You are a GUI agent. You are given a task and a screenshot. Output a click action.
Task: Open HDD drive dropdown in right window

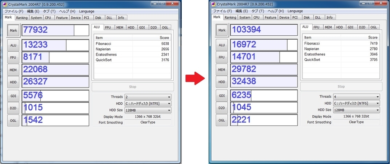coord(356,103)
